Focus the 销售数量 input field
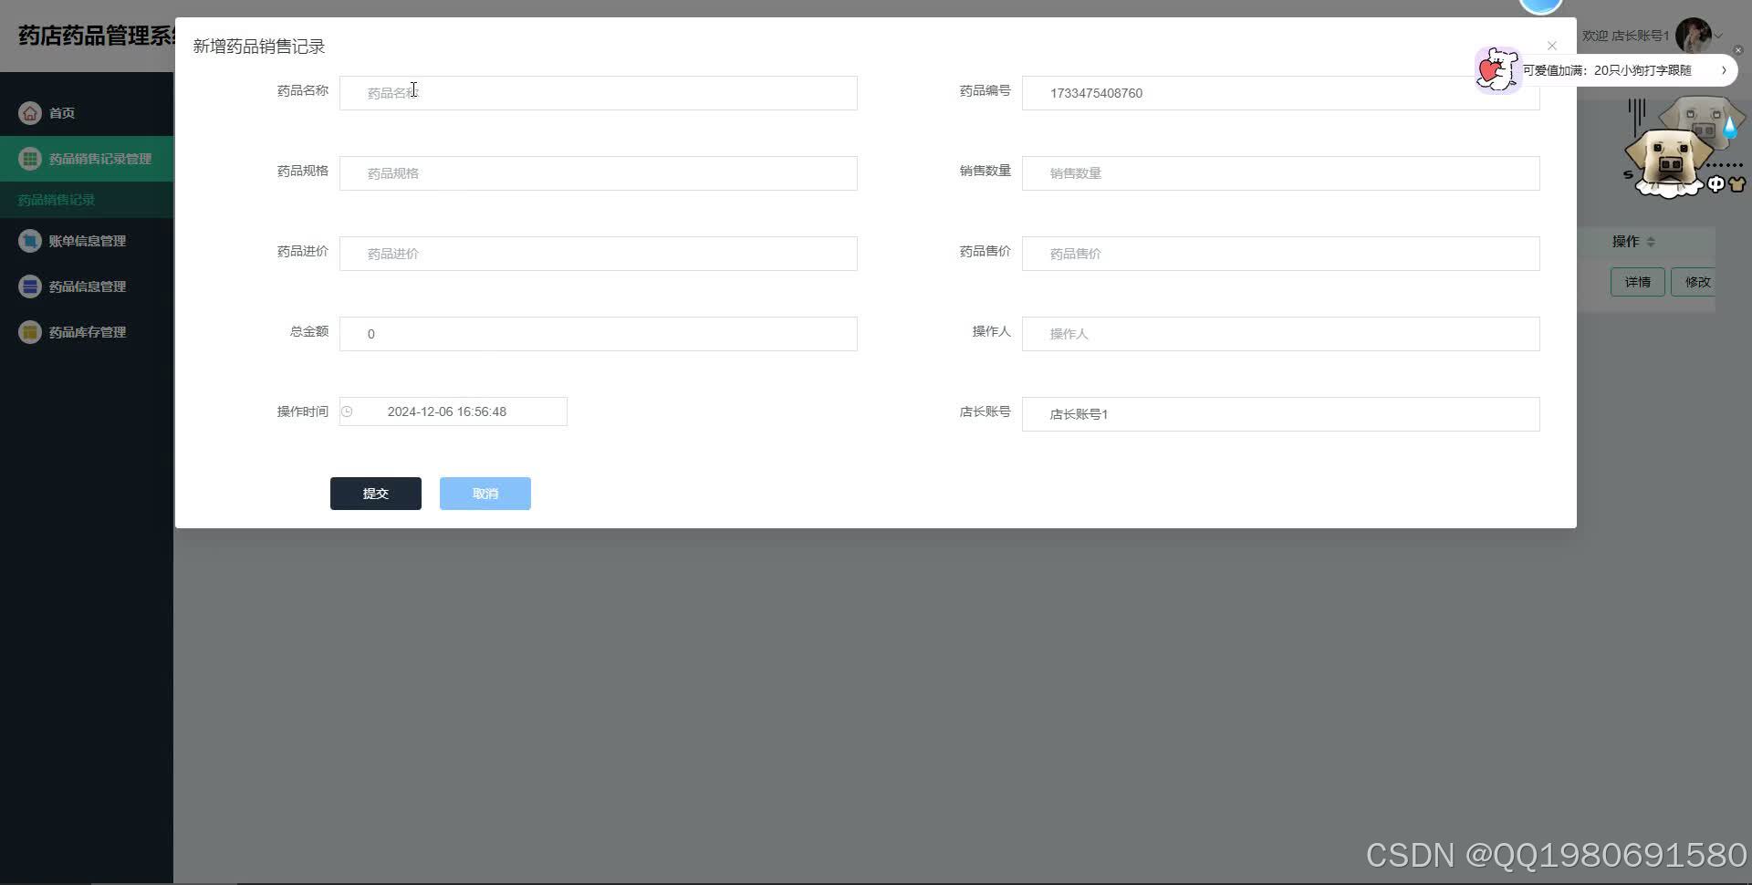 (1281, 173)
